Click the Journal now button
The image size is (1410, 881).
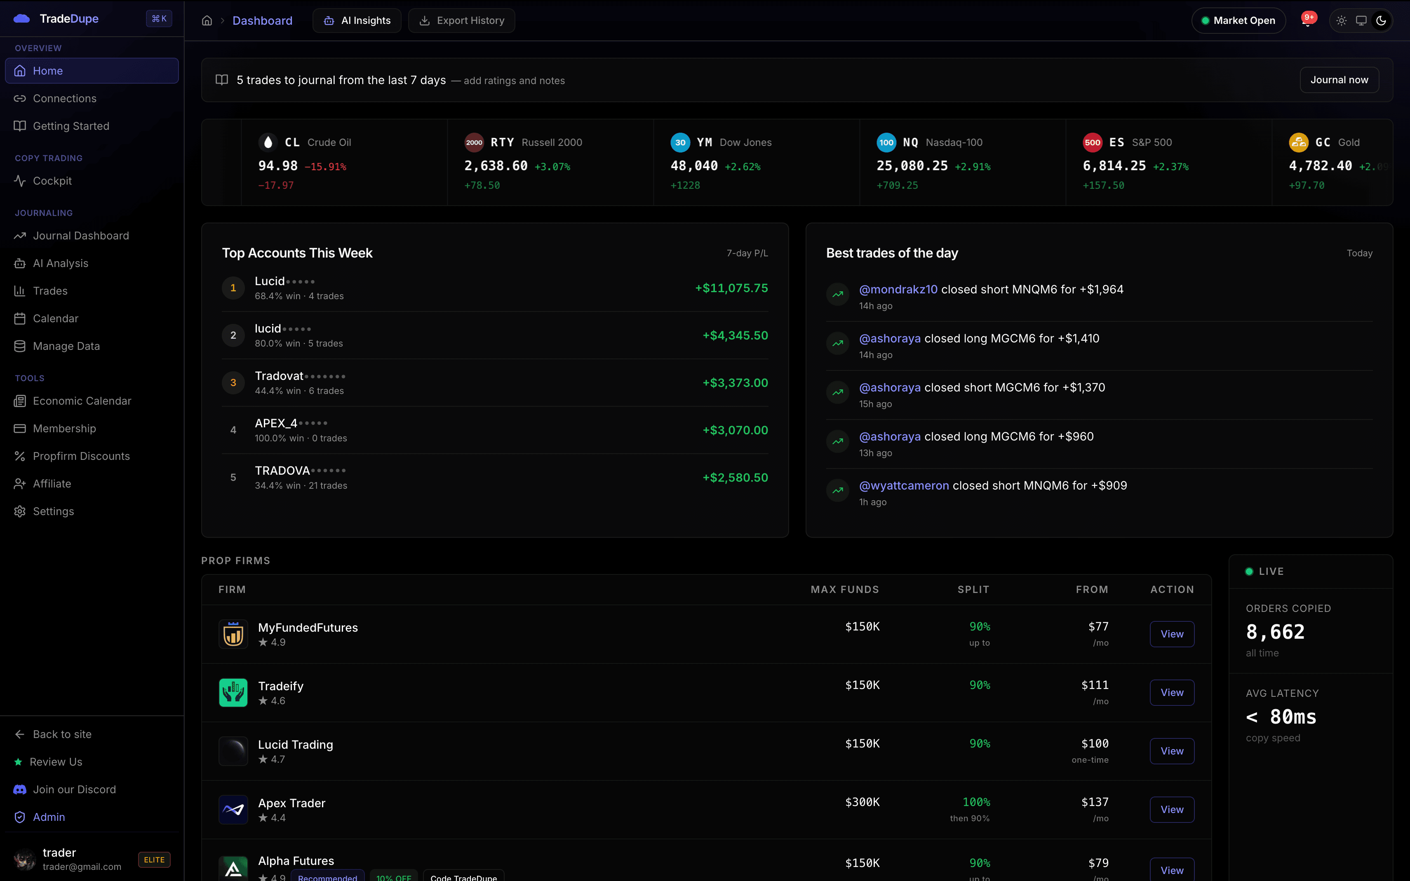pyautogui.click(x=1339, y=80)
